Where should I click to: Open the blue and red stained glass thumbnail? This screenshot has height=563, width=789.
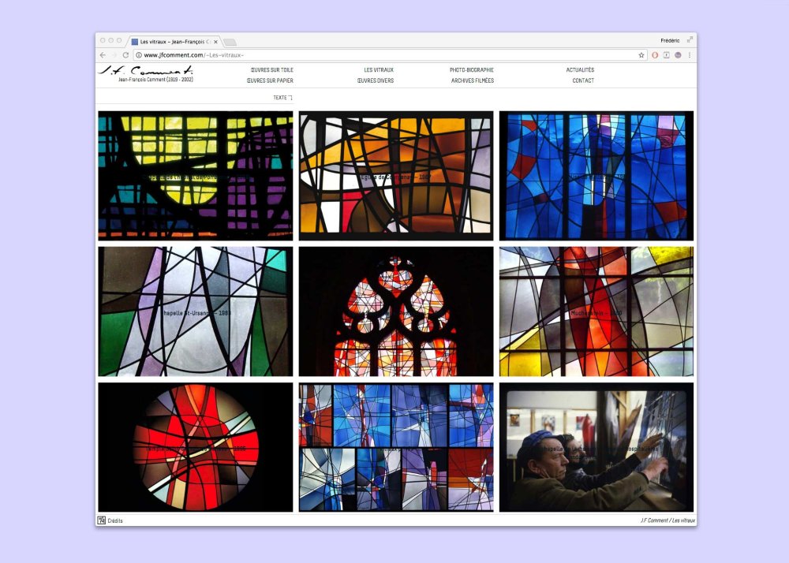pyautogui.click(x=596, y=175)
